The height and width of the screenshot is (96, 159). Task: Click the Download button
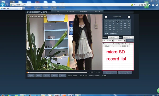point(110,73)
